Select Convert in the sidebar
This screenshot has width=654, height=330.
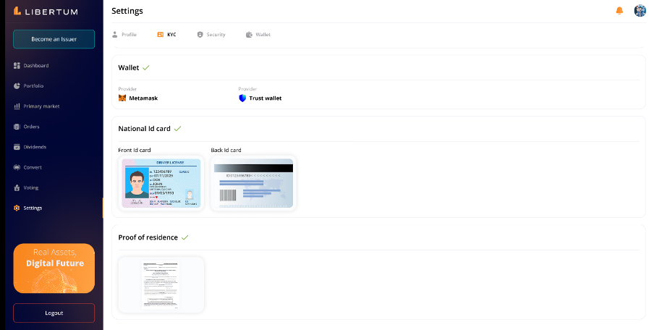[x=33, y=167]
